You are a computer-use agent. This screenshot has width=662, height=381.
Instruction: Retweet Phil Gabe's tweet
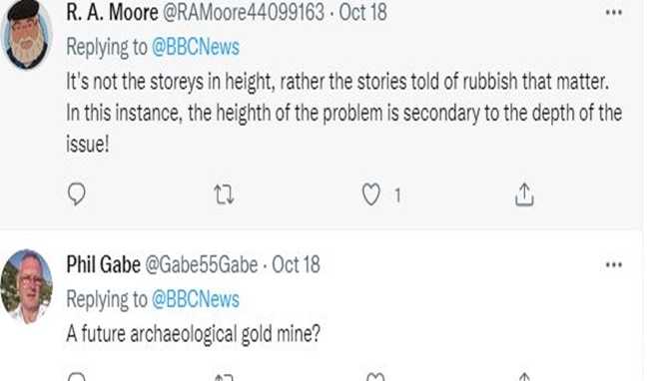(x=224, y=377)
